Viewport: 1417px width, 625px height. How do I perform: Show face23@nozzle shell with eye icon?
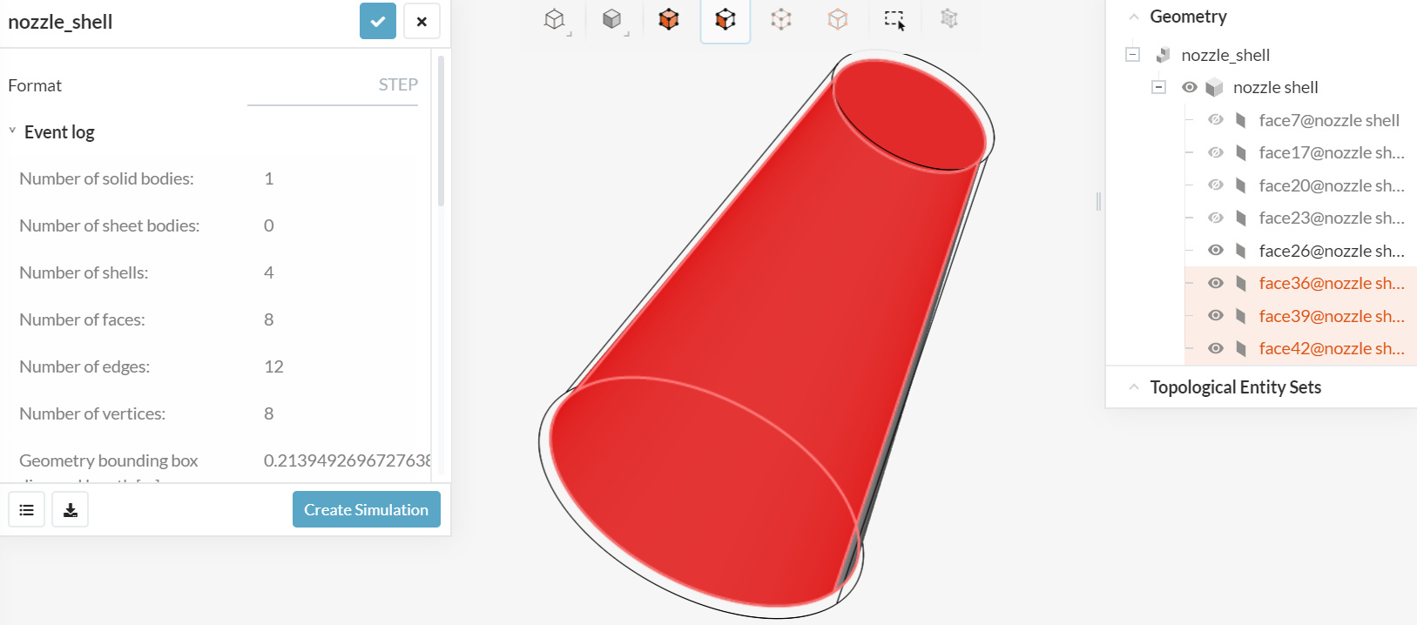1216,218
